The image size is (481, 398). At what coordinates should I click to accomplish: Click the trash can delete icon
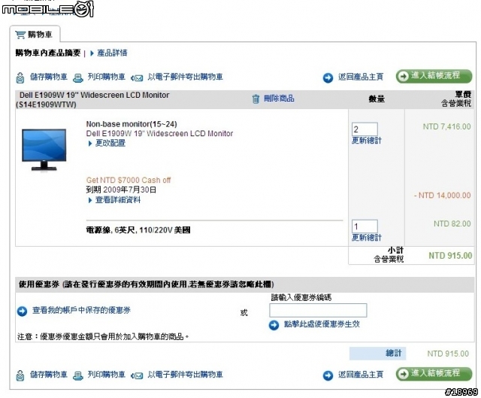click(256, 99)
